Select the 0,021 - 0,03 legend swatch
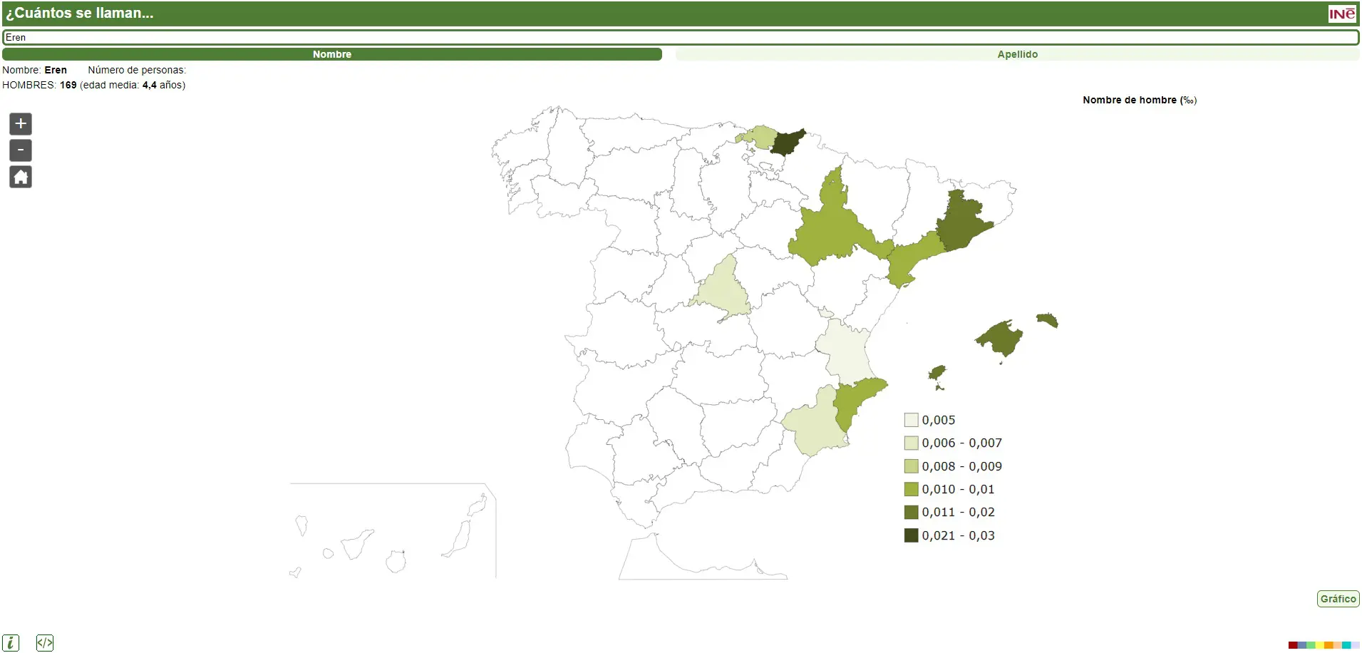 point(911,535)
